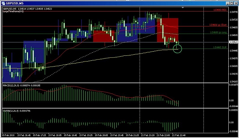The height and width of the screenshot is (138, 239).
Task: Click the chart shift triangle marker
Action: [183, 8]
